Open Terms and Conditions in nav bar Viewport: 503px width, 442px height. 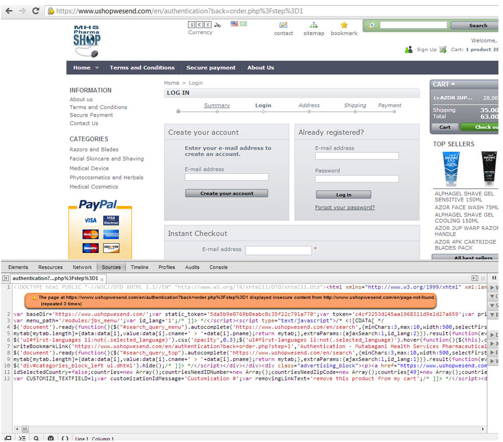142,67
